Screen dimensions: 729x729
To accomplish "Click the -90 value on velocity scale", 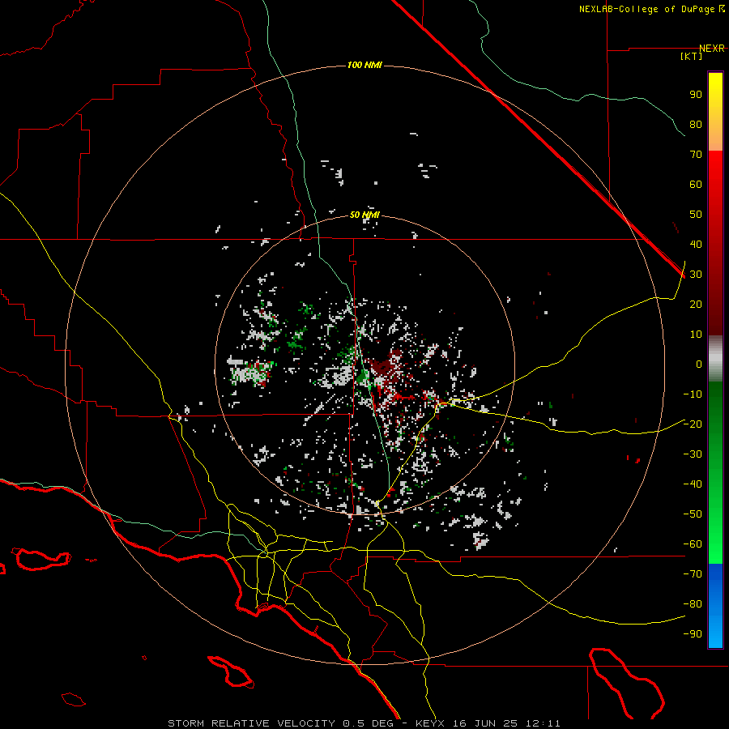I will pyautogui.click(x=693, y=634).
